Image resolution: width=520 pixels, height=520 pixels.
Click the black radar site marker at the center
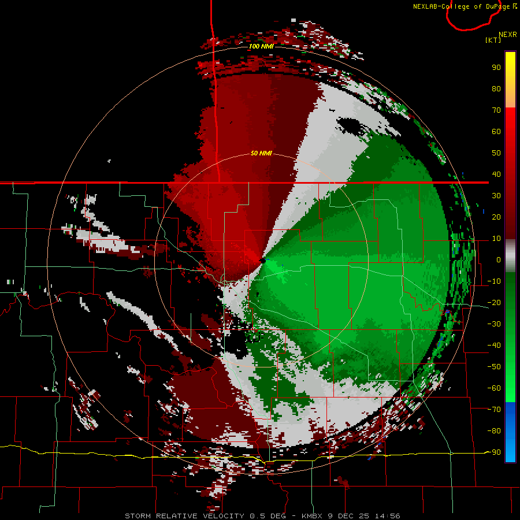pyautogui.click(x=263, y=261)
